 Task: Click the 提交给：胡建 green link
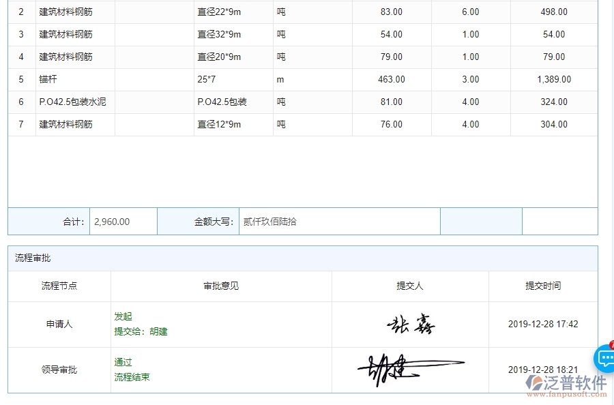point(142,331)
